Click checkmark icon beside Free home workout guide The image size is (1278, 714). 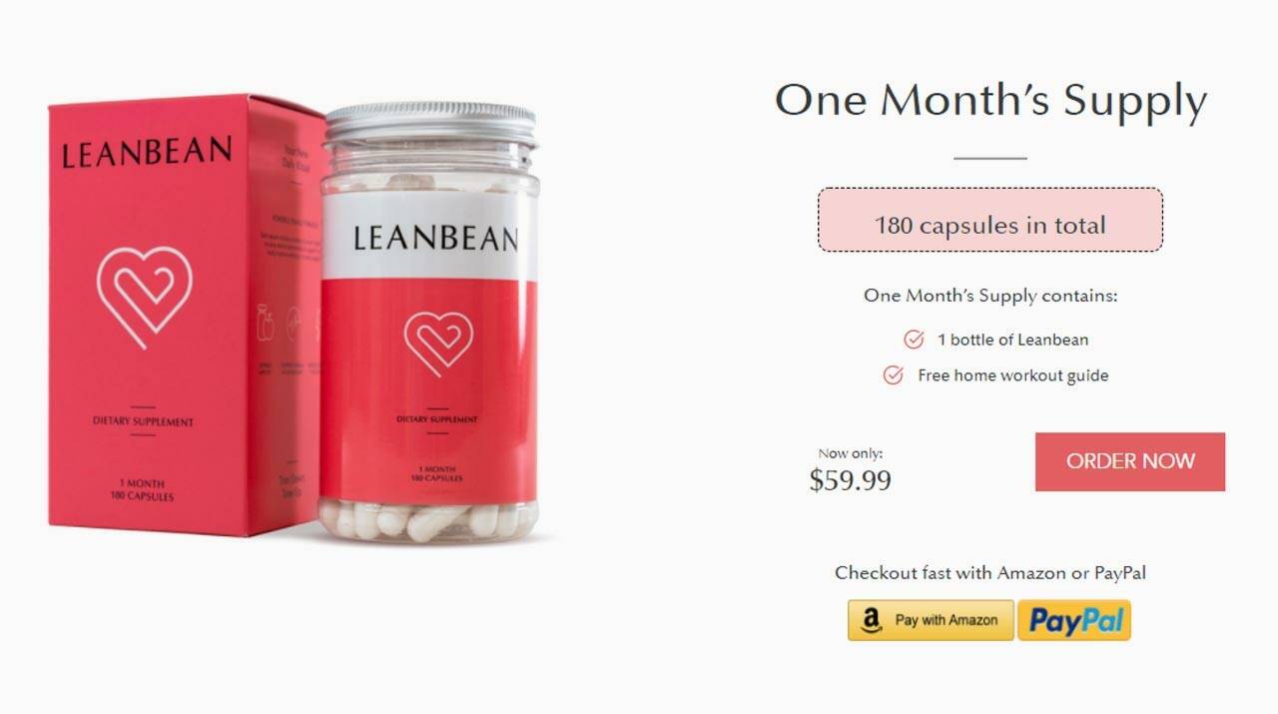pos(894,375)
